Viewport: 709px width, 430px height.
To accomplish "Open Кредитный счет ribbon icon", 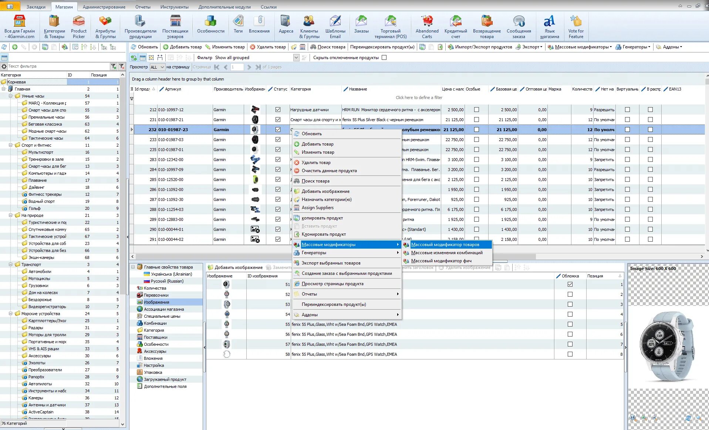I will pos(456,27).
